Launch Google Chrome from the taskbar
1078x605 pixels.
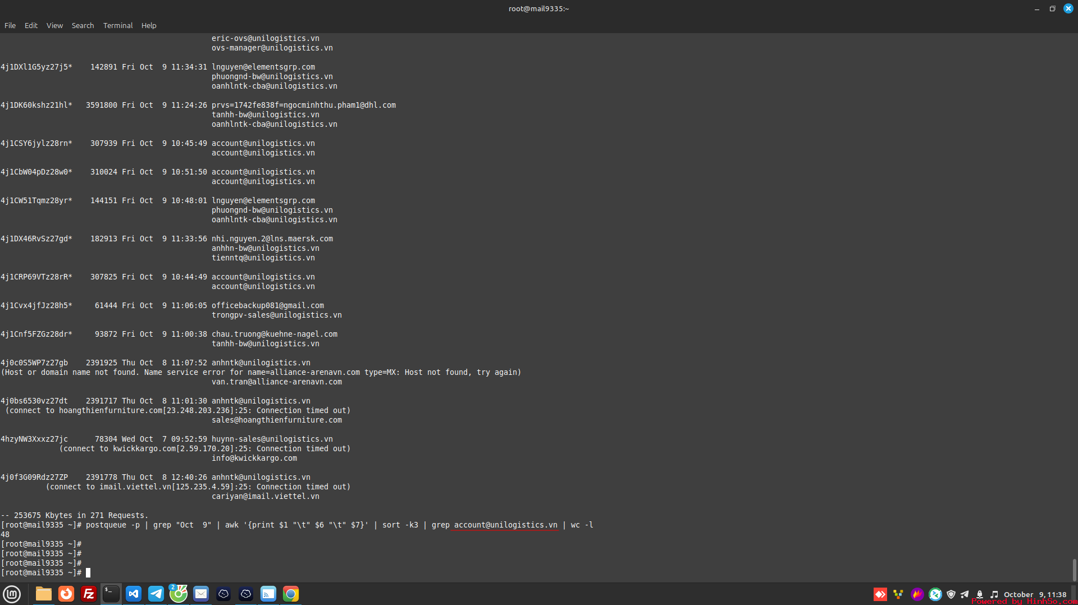[x=291, y=594]
